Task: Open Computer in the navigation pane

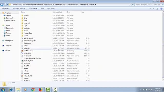Action: click(x=8, y=45)
